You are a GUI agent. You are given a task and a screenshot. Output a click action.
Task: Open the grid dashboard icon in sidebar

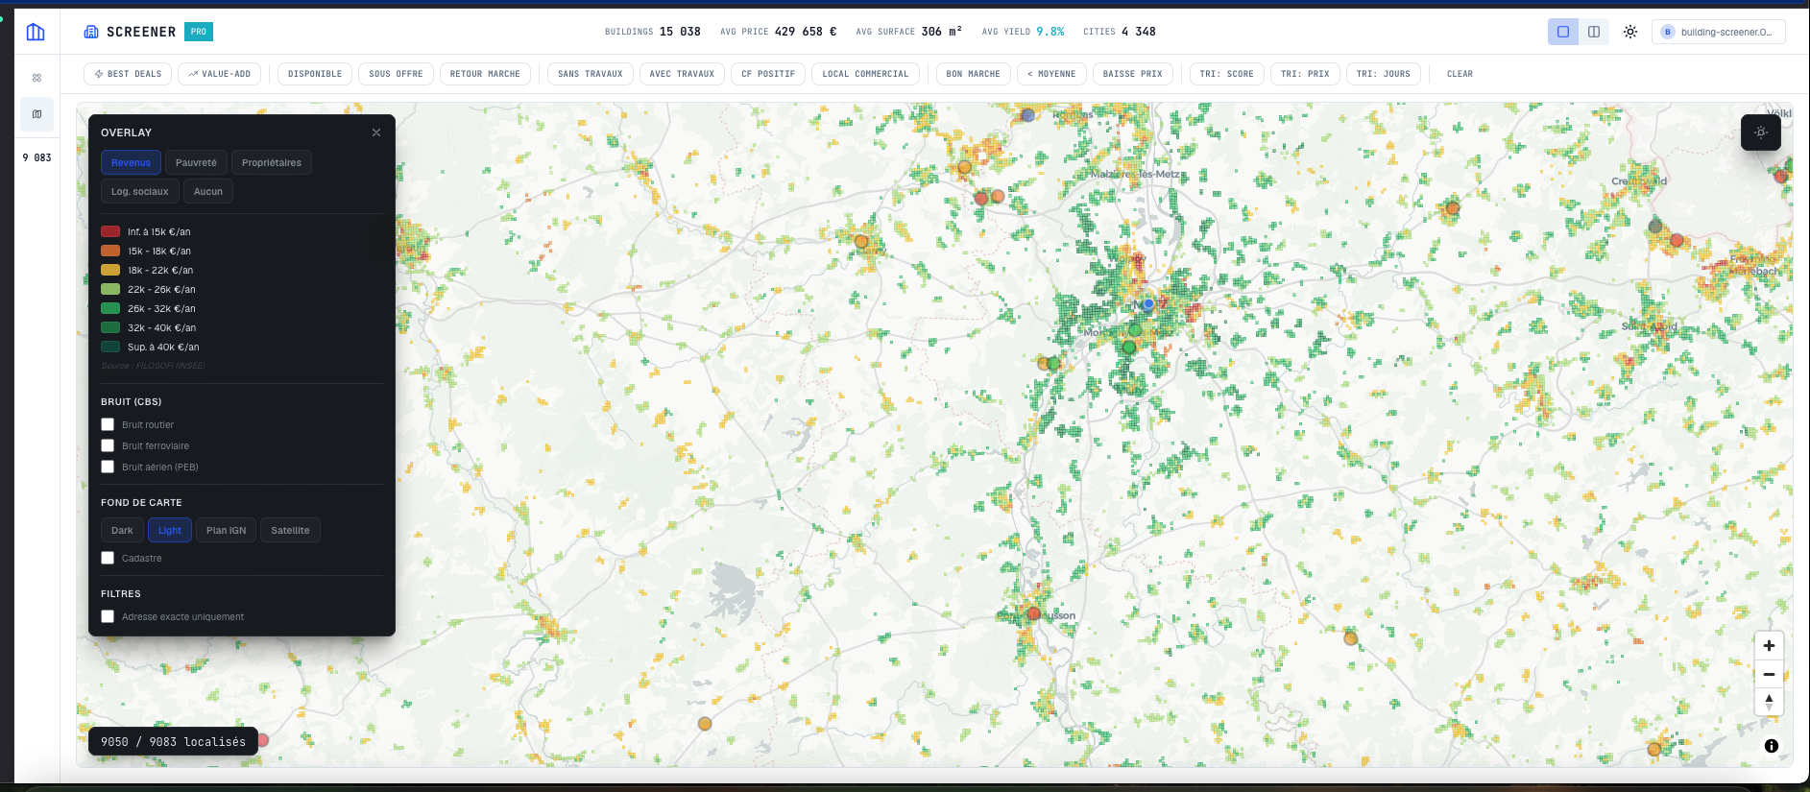click(x=36, y=78)
